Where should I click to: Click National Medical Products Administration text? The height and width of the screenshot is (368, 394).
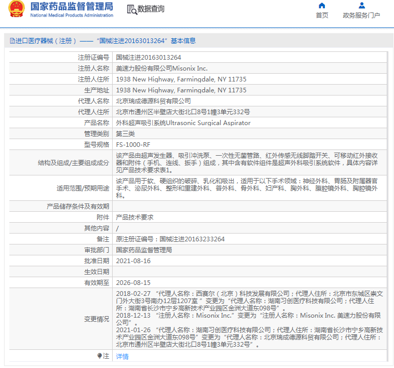(x=72, y=16)
